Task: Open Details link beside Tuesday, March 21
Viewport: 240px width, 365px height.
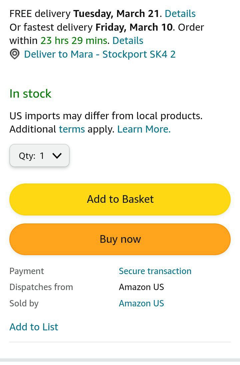Action: [x=180, y=14]
